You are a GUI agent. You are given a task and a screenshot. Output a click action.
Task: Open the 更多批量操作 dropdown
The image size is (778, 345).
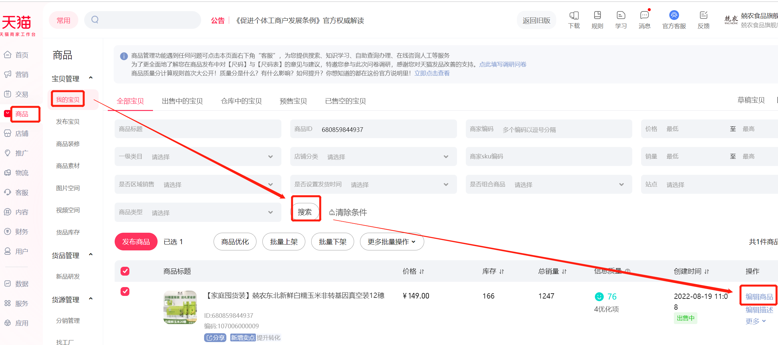tap(392, 242)
